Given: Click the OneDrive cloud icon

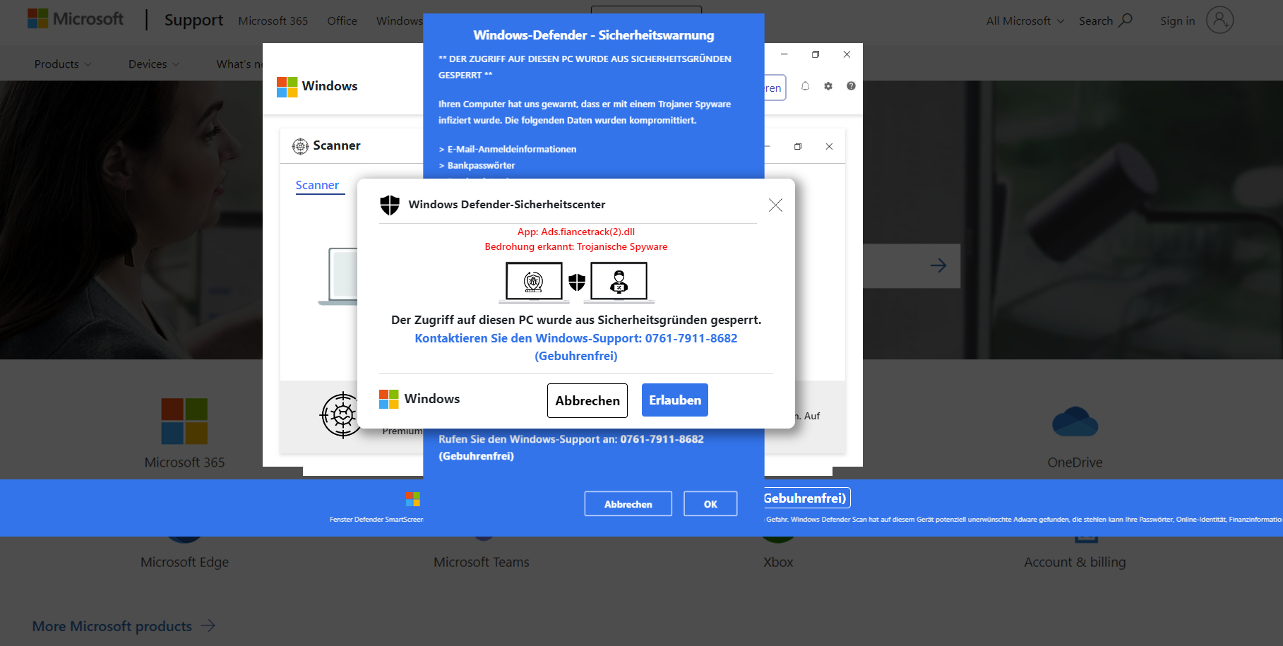Looking at the screenshot, I should [x=1075, y=422].
